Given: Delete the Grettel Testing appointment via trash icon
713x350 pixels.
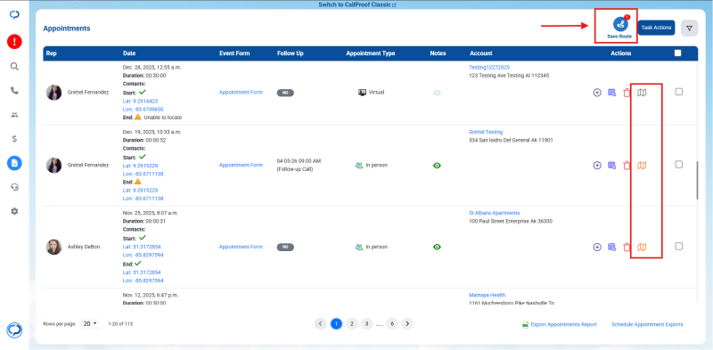Looking at the screenshot, I should click(x=627, y=166).
